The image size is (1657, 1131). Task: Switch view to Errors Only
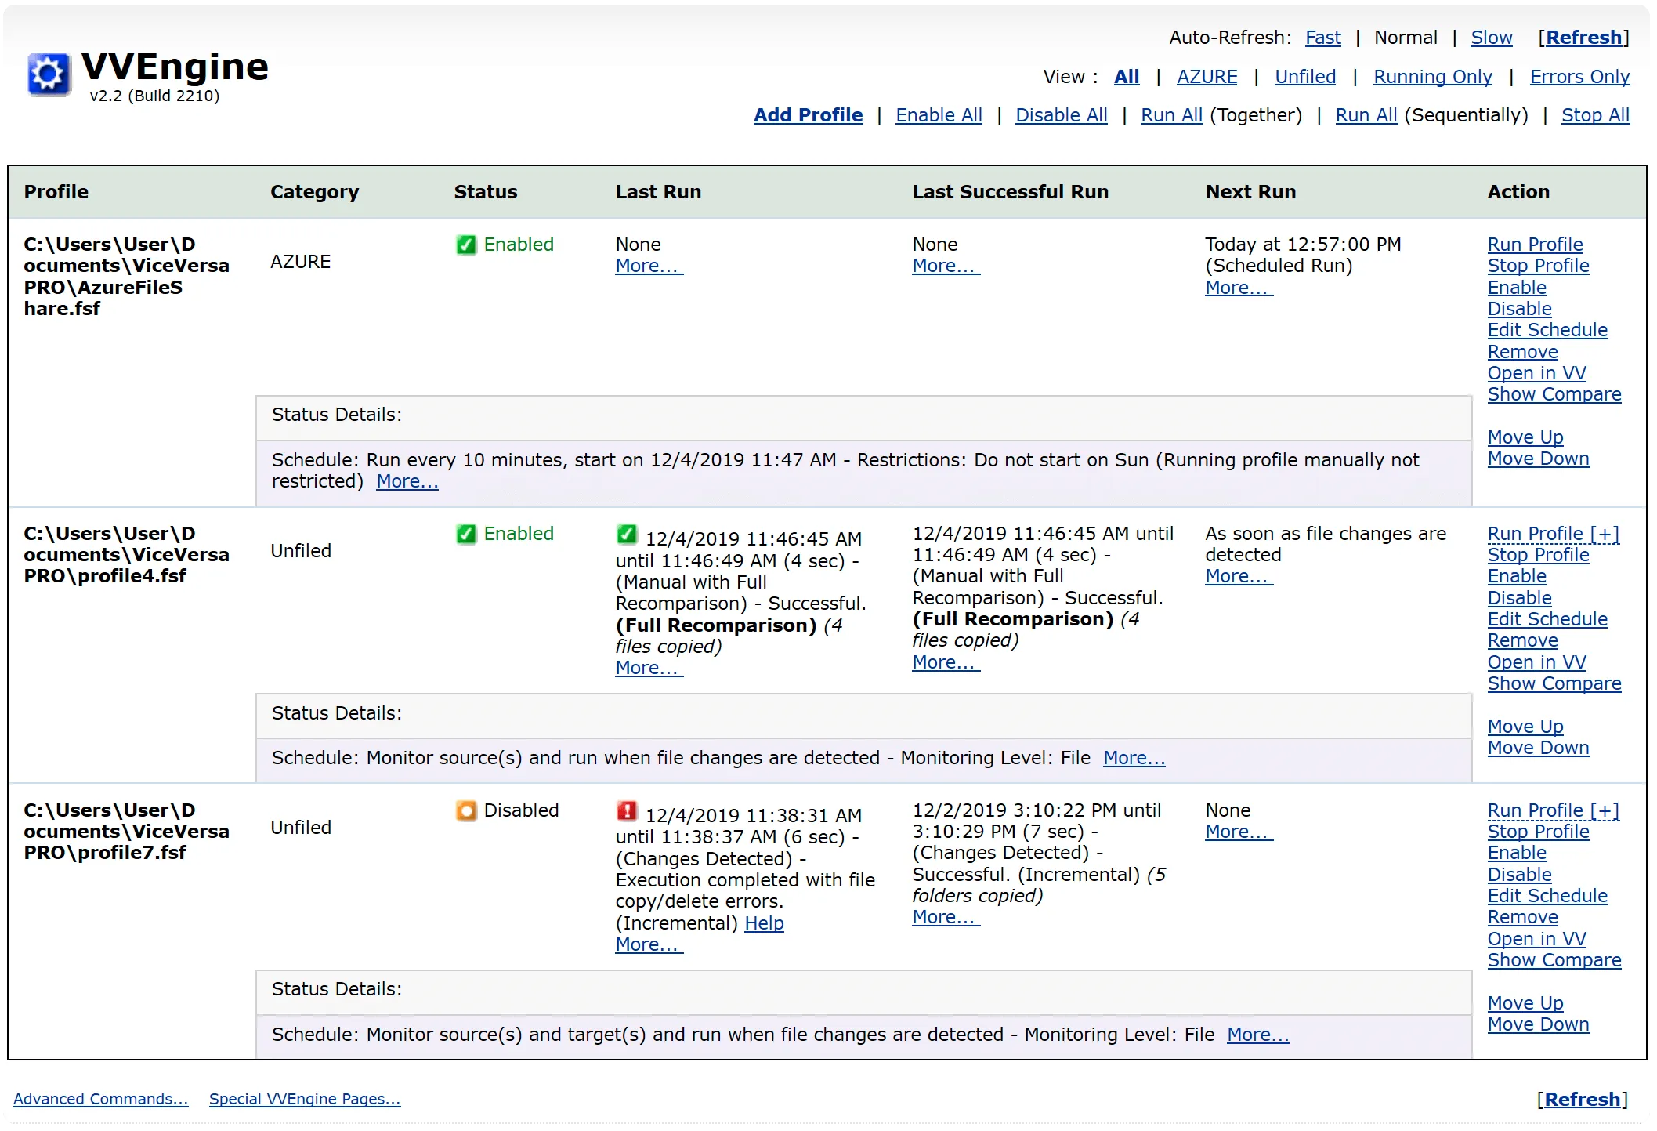[x=1579, y=77]
